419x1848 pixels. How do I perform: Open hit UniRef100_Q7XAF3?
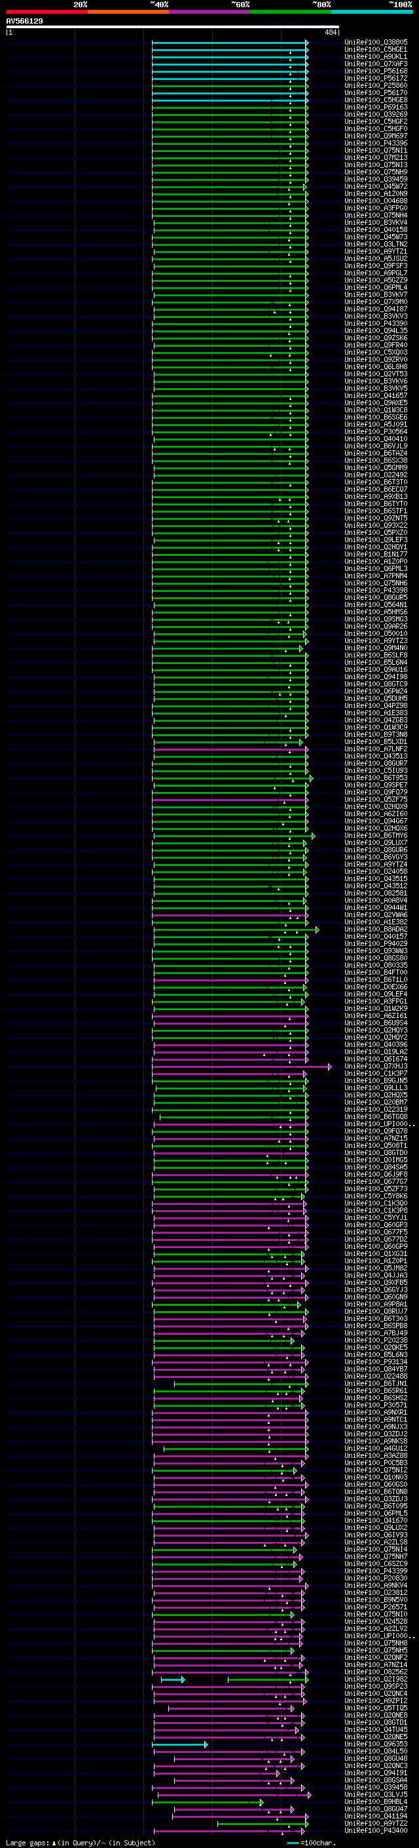[376, 64]
